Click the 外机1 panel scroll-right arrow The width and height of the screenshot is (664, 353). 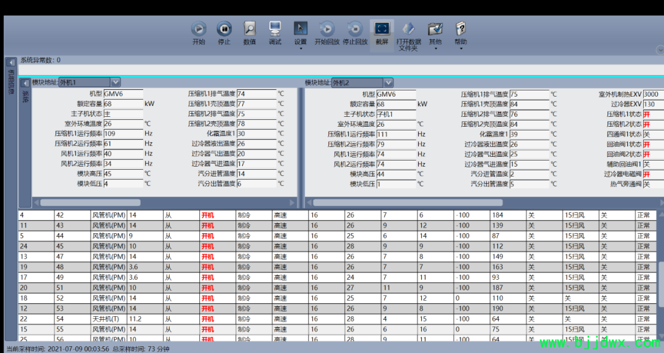292,202
